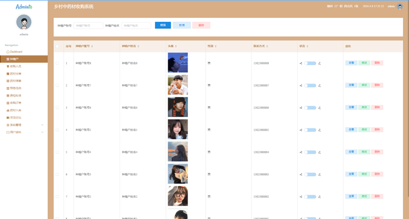Tick the checkbox for row 5
Screen dimensions: 409x219
pos(57,152)
